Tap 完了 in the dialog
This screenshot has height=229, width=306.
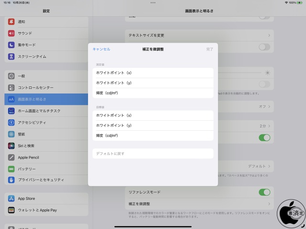pyautogui.click(x=209, y=49)
